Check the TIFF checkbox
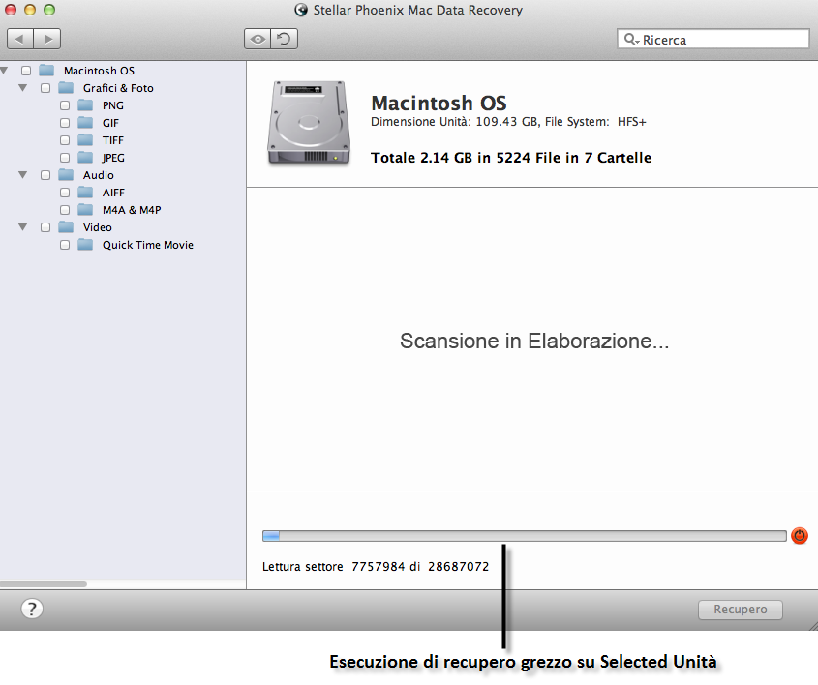The width and height of the screenshot is (818, 685). [65, 140]
